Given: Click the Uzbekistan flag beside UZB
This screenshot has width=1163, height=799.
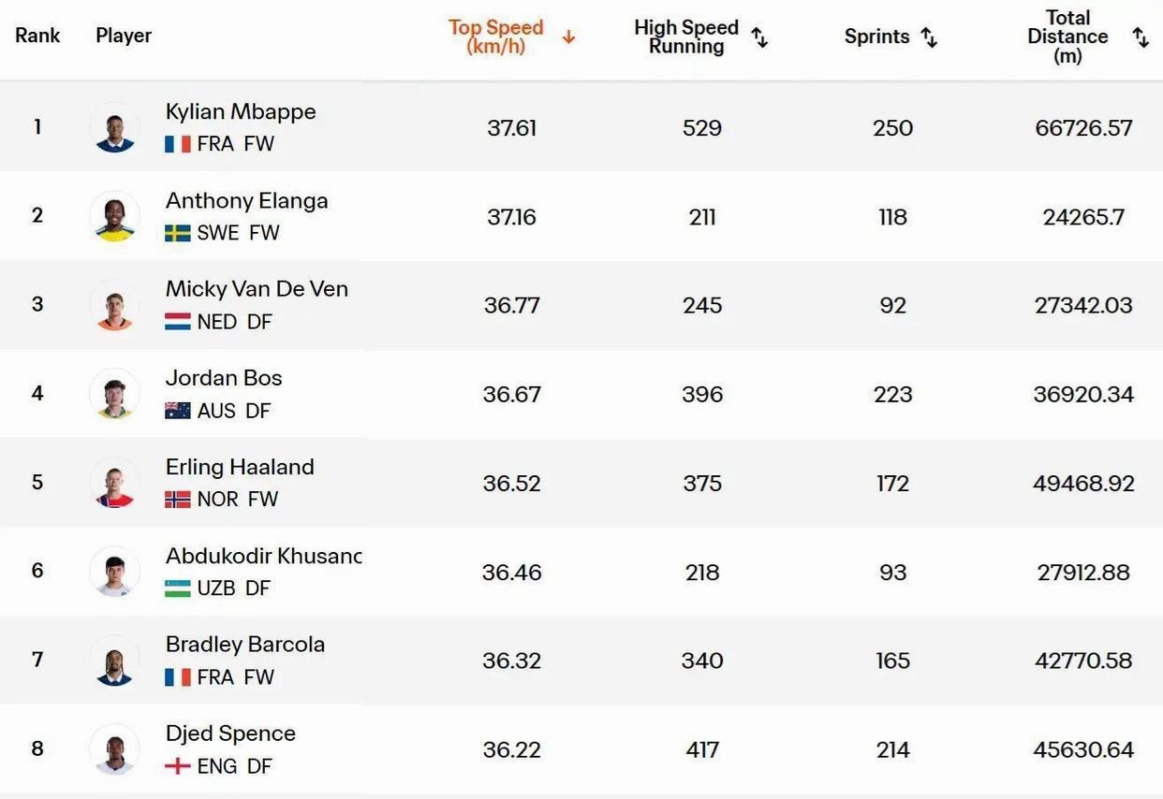Looking at the screenshot, I should click(178, 588).
